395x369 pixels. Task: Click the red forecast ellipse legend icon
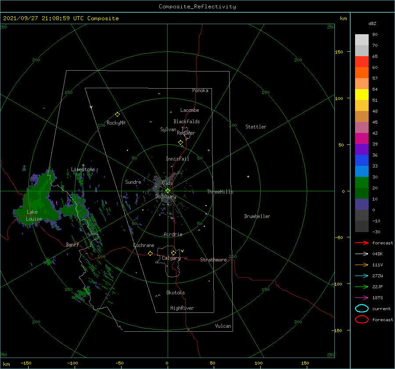(362, 319)
